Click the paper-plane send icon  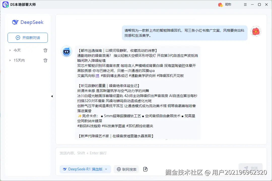coord(246,168)
